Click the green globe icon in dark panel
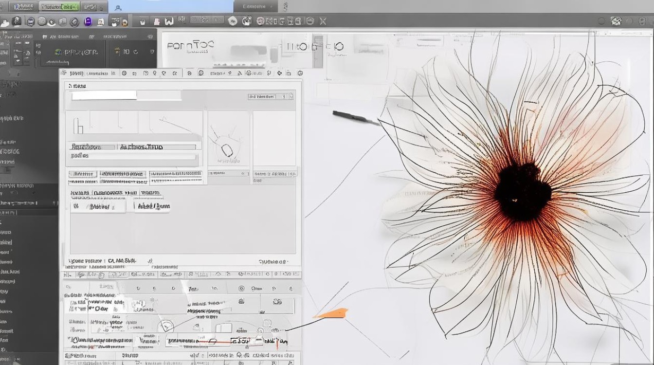The width and height of the screenshot is (654, 365). tap(58, 52)
